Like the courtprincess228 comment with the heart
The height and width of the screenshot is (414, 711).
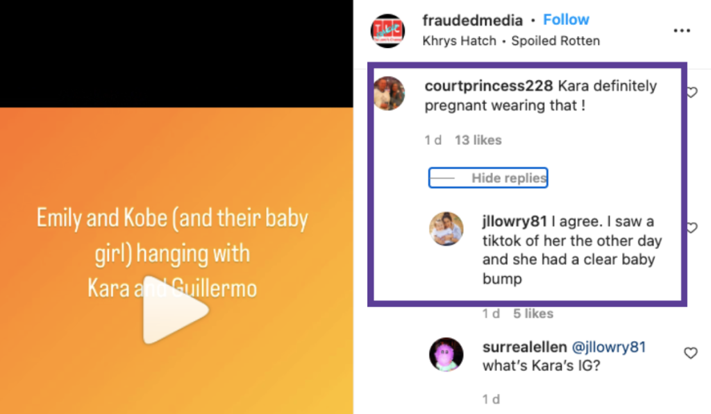(692, 93)
